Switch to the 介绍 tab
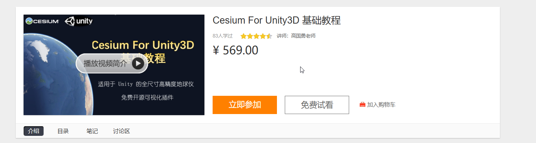 coord(34,131)
